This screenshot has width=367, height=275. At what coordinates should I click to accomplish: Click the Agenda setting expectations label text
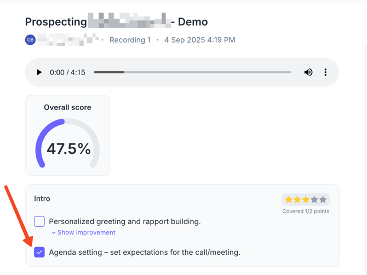pos(145,253)
